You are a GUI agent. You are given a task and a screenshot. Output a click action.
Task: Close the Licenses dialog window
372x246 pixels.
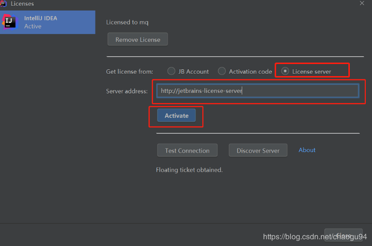coord(362,3)
